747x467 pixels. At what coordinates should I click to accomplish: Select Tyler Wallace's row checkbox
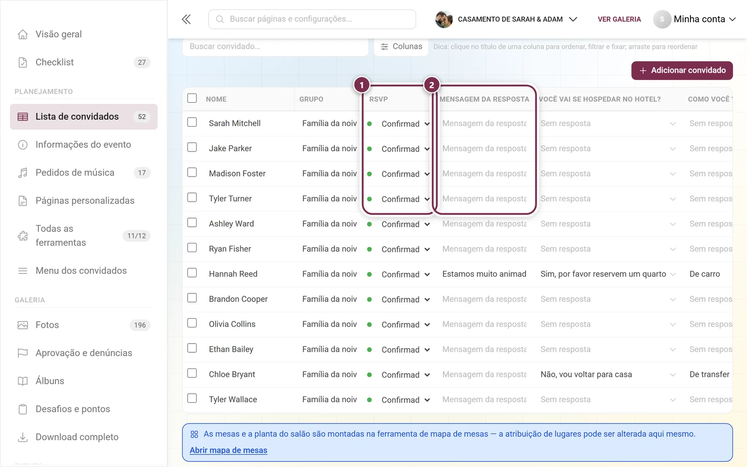[x=192, y=399]
